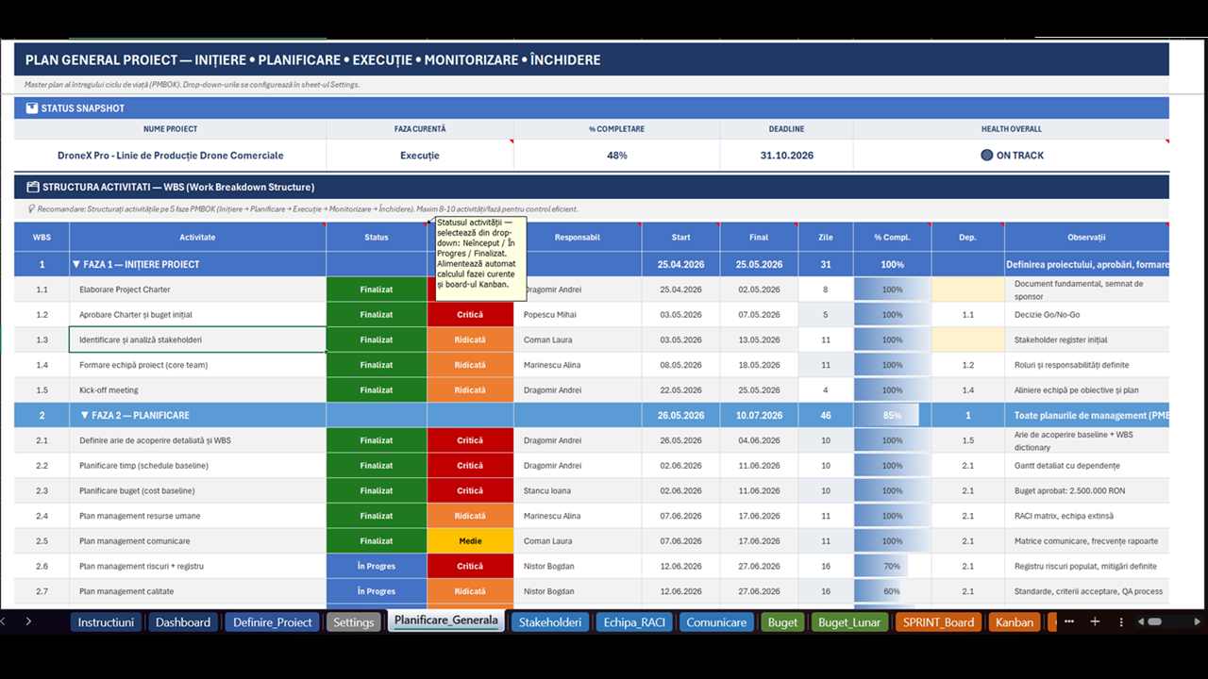Click the next sheet navigation arrow
Image resolution: width=1208 pixels, height=679 pixels.
28,621
